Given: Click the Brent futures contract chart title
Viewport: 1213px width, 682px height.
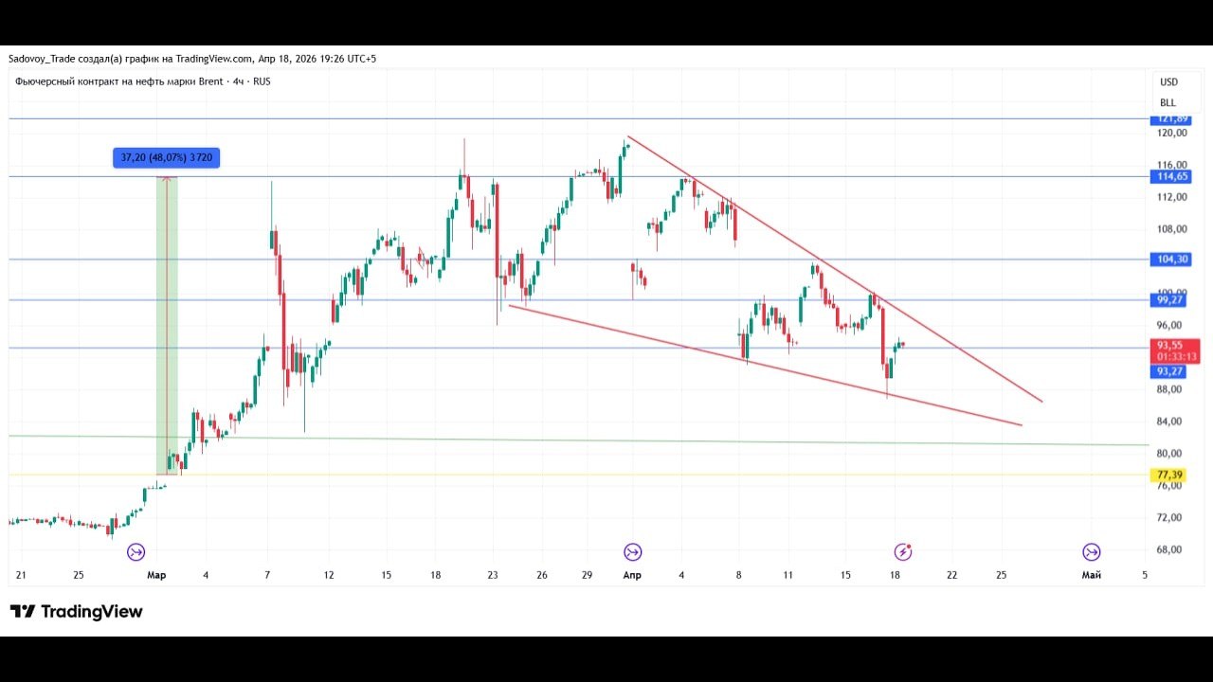Looking at the screenshot, I should 142,81.
